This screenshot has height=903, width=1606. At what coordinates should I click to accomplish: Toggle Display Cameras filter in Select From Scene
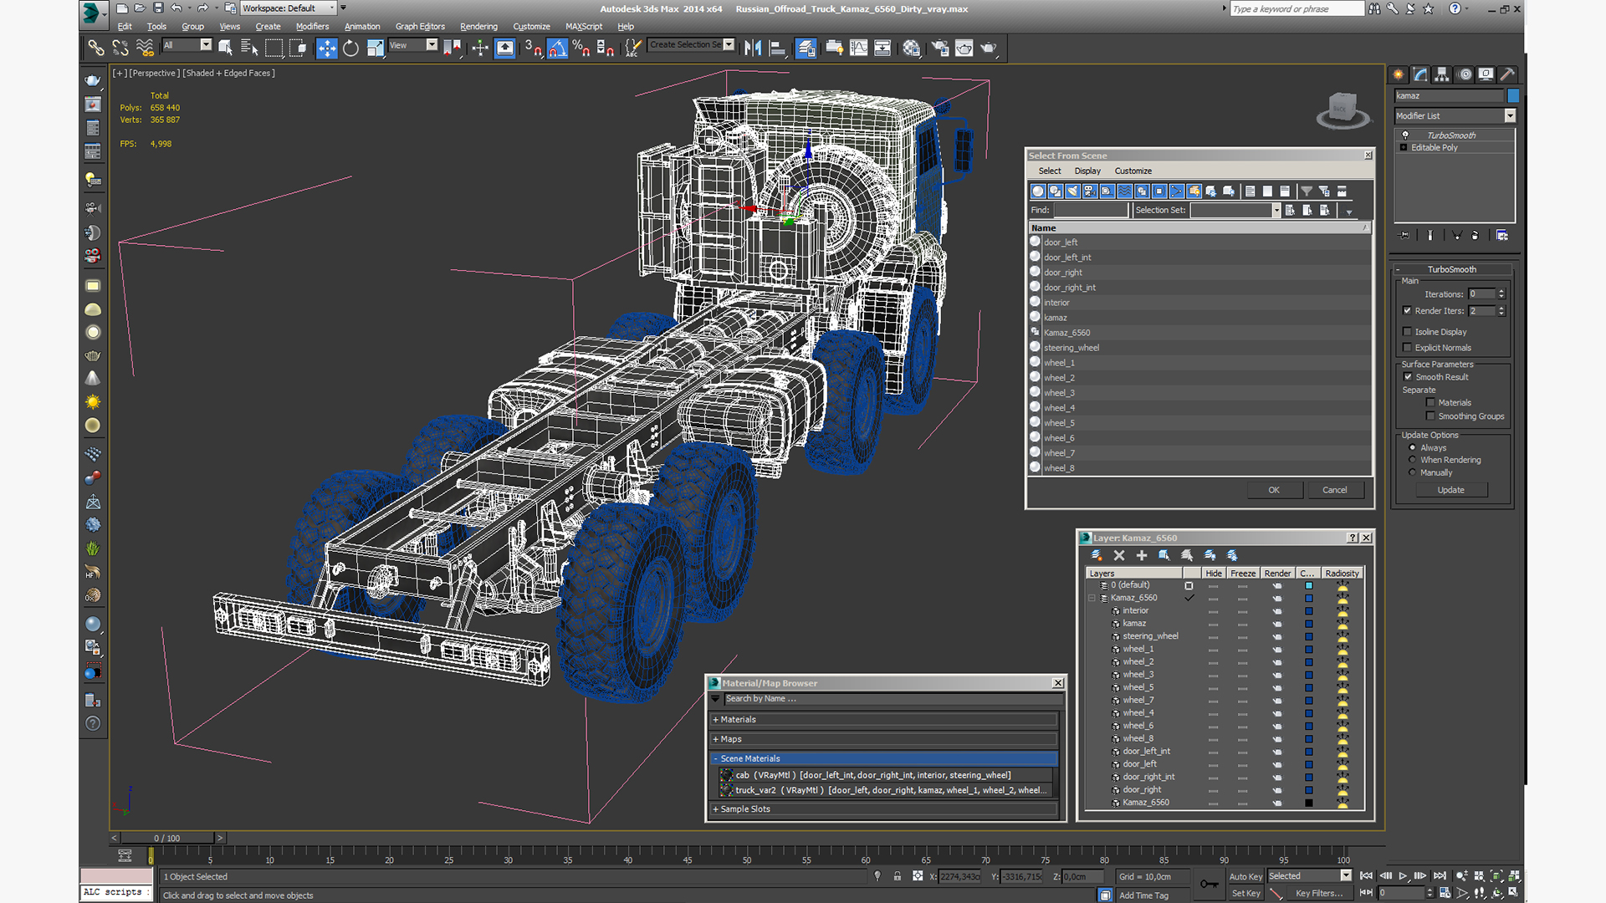[x=1090, y=191]
